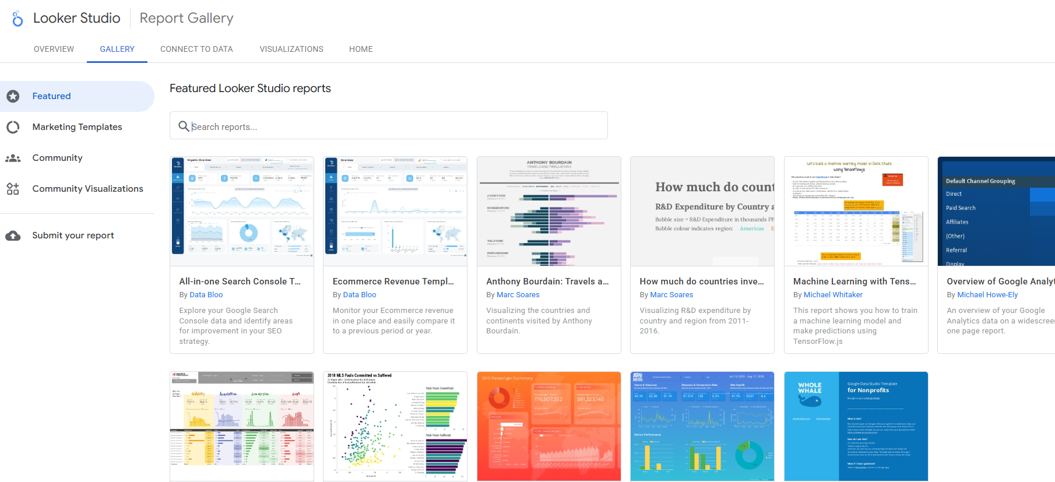The height and width of the screenshot is (482, 1055).
Task: Click 'Featured Looker Studio reports' heading
Action: point(250,88)
